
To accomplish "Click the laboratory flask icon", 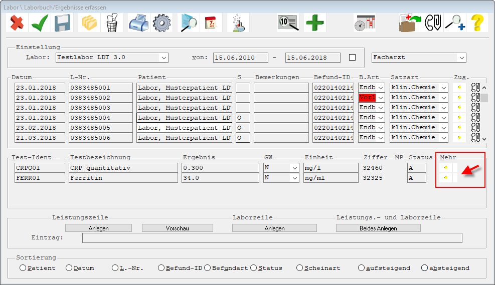I will [238, 23].
